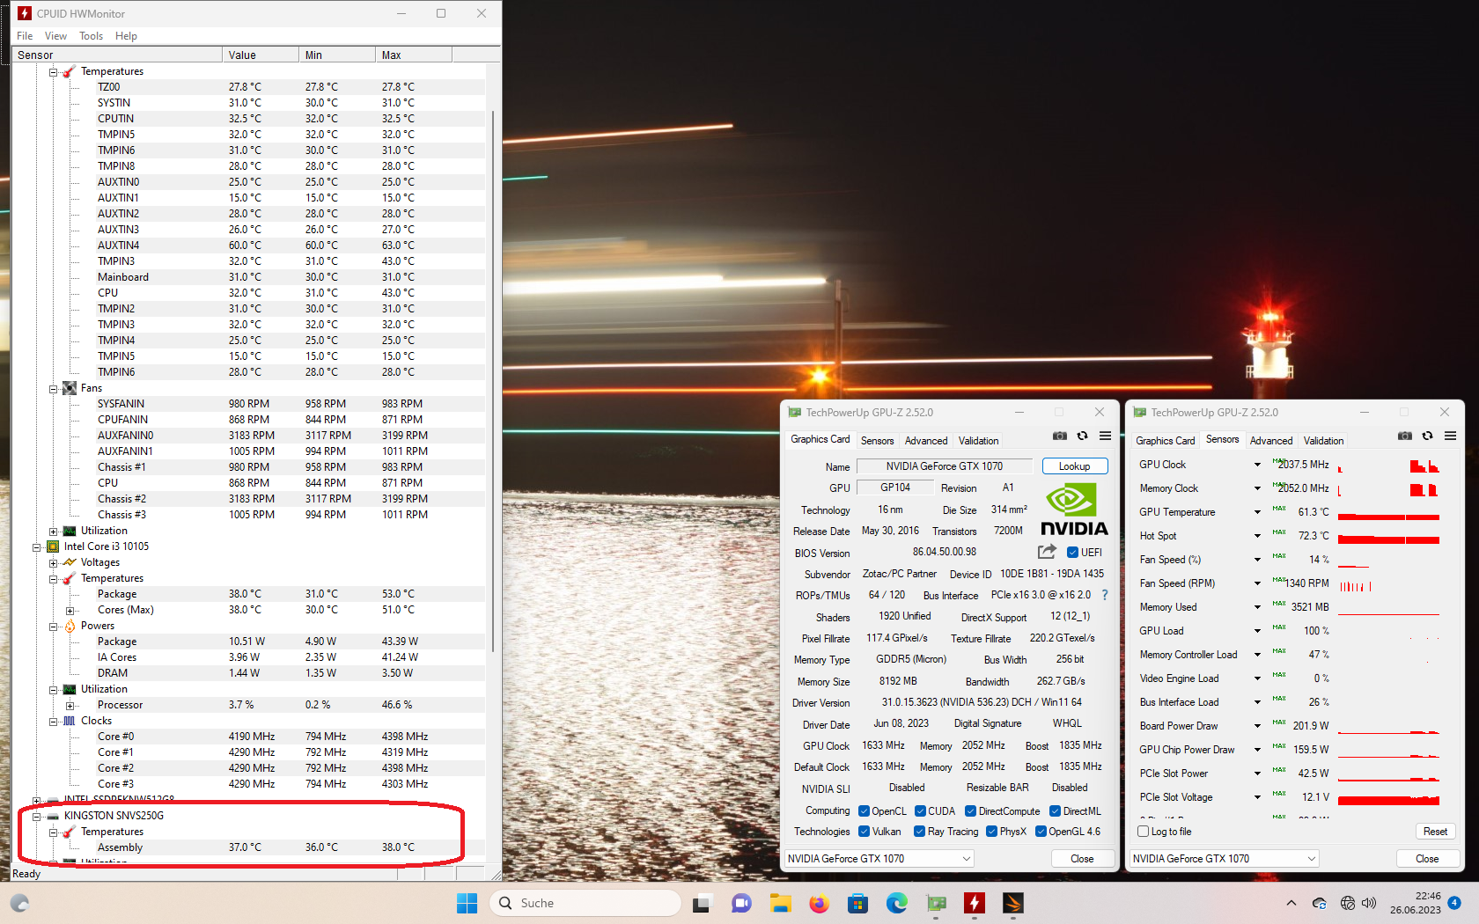This screenshot has width=1479, height=924.
Task: Switch to the Advanced tab in GPU-Z
Action: tap(925, 440)
